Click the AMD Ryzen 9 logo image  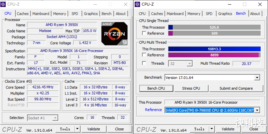pos(114,33)
